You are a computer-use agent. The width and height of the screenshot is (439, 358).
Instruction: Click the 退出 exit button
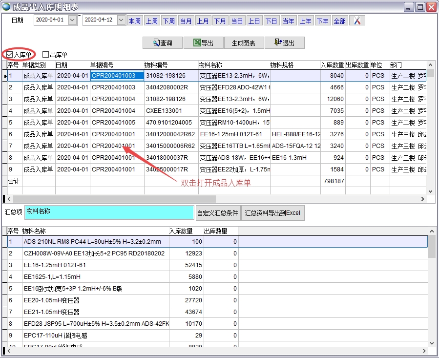(x=284, y=43)
